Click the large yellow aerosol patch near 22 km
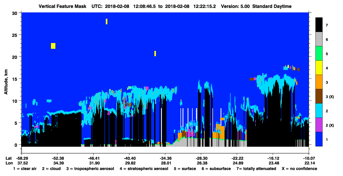Image resolution: width=343 pixels, height=176 pixels. (53, 46)
